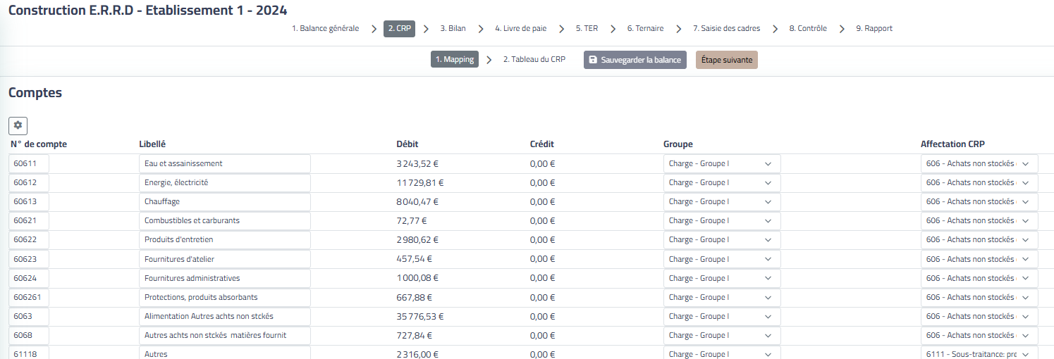Select the 2. Tableau du CRP sub-step
The height and width of the screenshot is (359, 1054).
click(534, 60)
